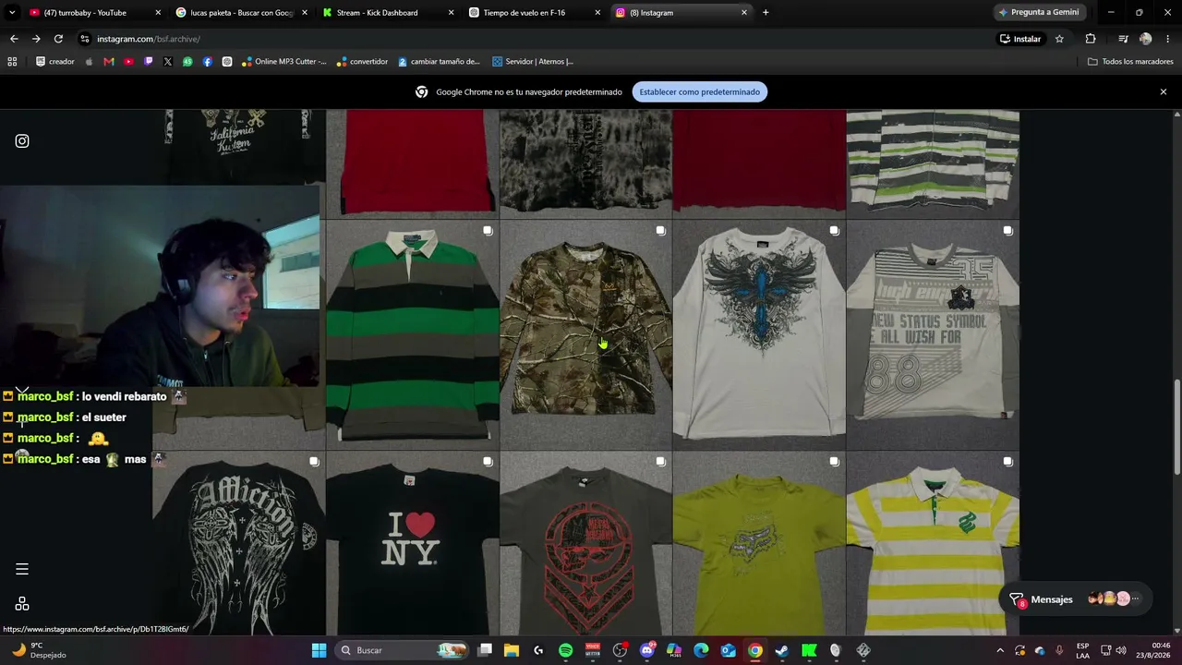Click the Instalar app button
Image resolution: width=1182 pixels, height=665 pixels.
click(1020, 39)
